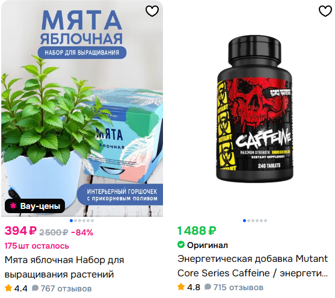Viewport: 335px width, 298px height.
Task: Click the green Оригинал checkmark icon
Action: [x=181, y=244]
